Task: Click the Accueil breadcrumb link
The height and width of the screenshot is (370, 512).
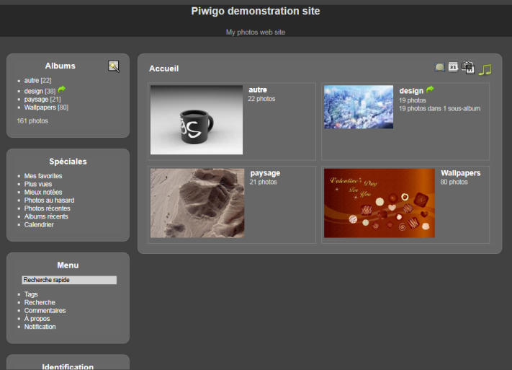Action: (x=163, y=69)
